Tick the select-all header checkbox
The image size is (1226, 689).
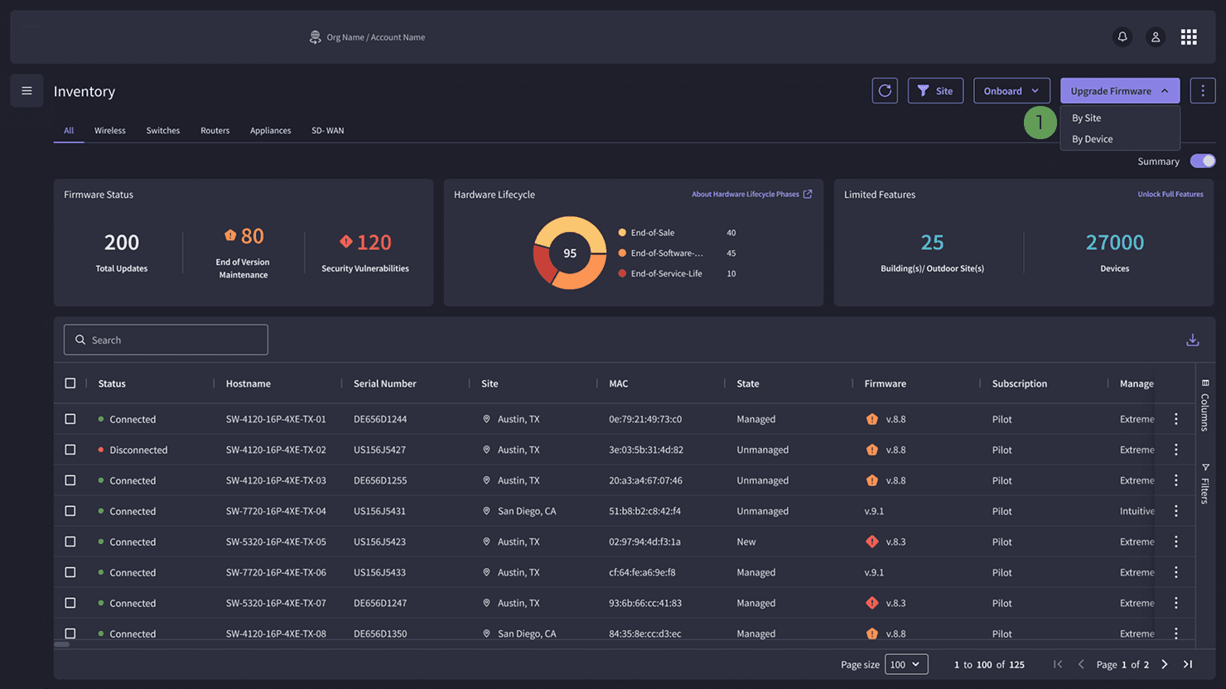point(70,383)
